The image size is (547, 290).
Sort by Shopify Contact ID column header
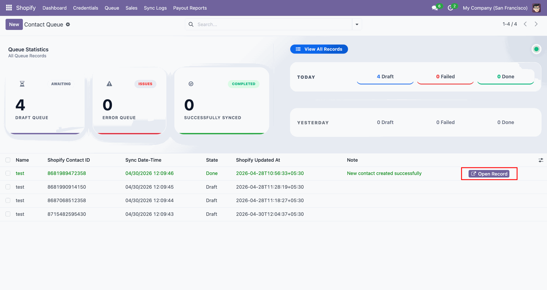click(69, 160)
